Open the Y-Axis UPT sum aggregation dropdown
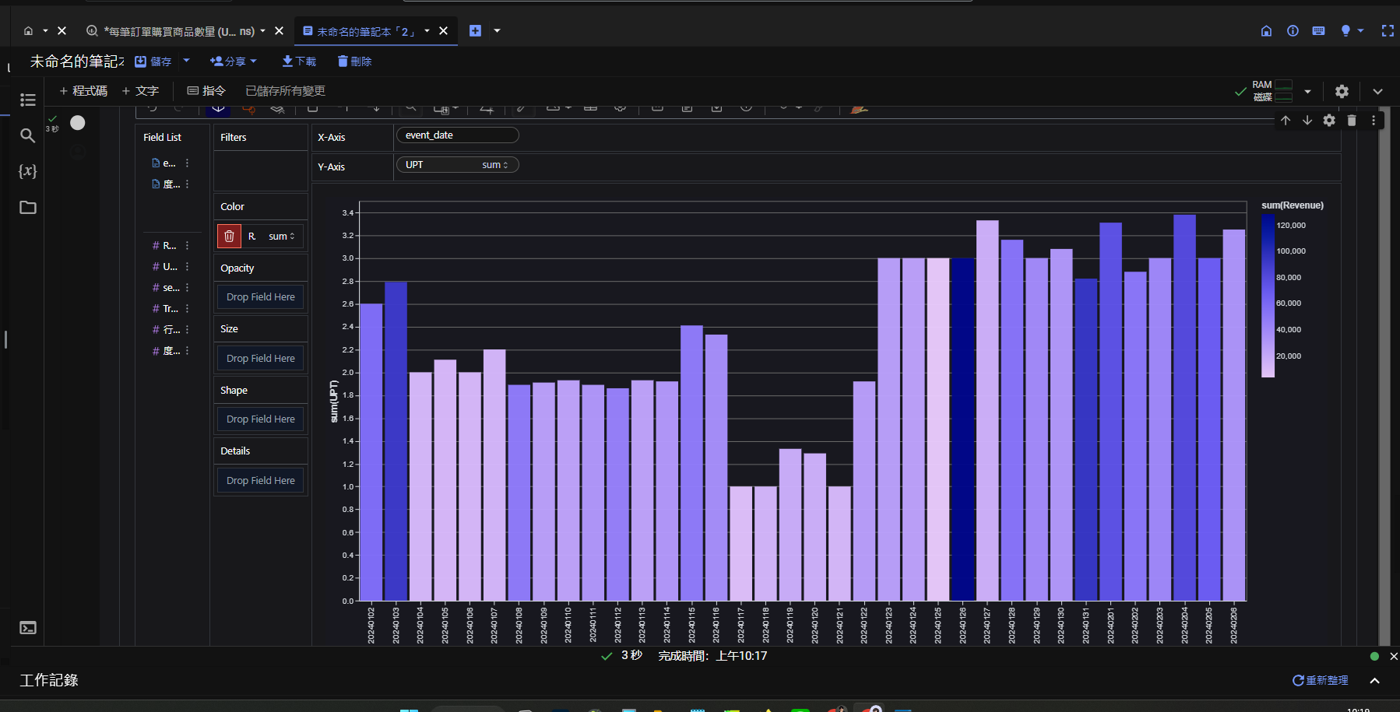The height and width of the screenshot is (712, 1400). pos(494,165)
